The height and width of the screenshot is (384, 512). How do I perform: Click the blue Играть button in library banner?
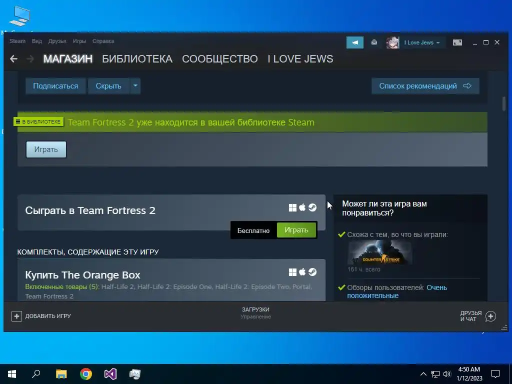(x=46, y=149)
